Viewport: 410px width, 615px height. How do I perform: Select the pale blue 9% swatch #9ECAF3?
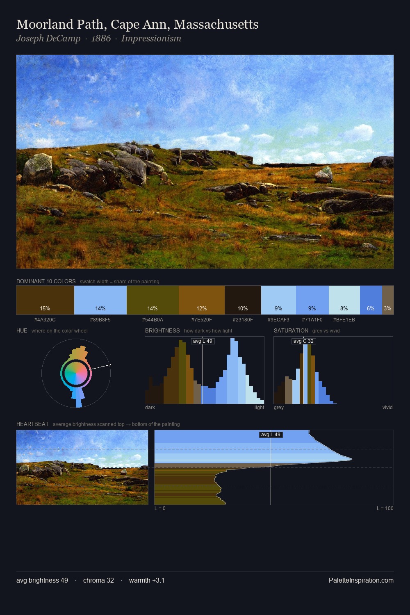point(278,300)
